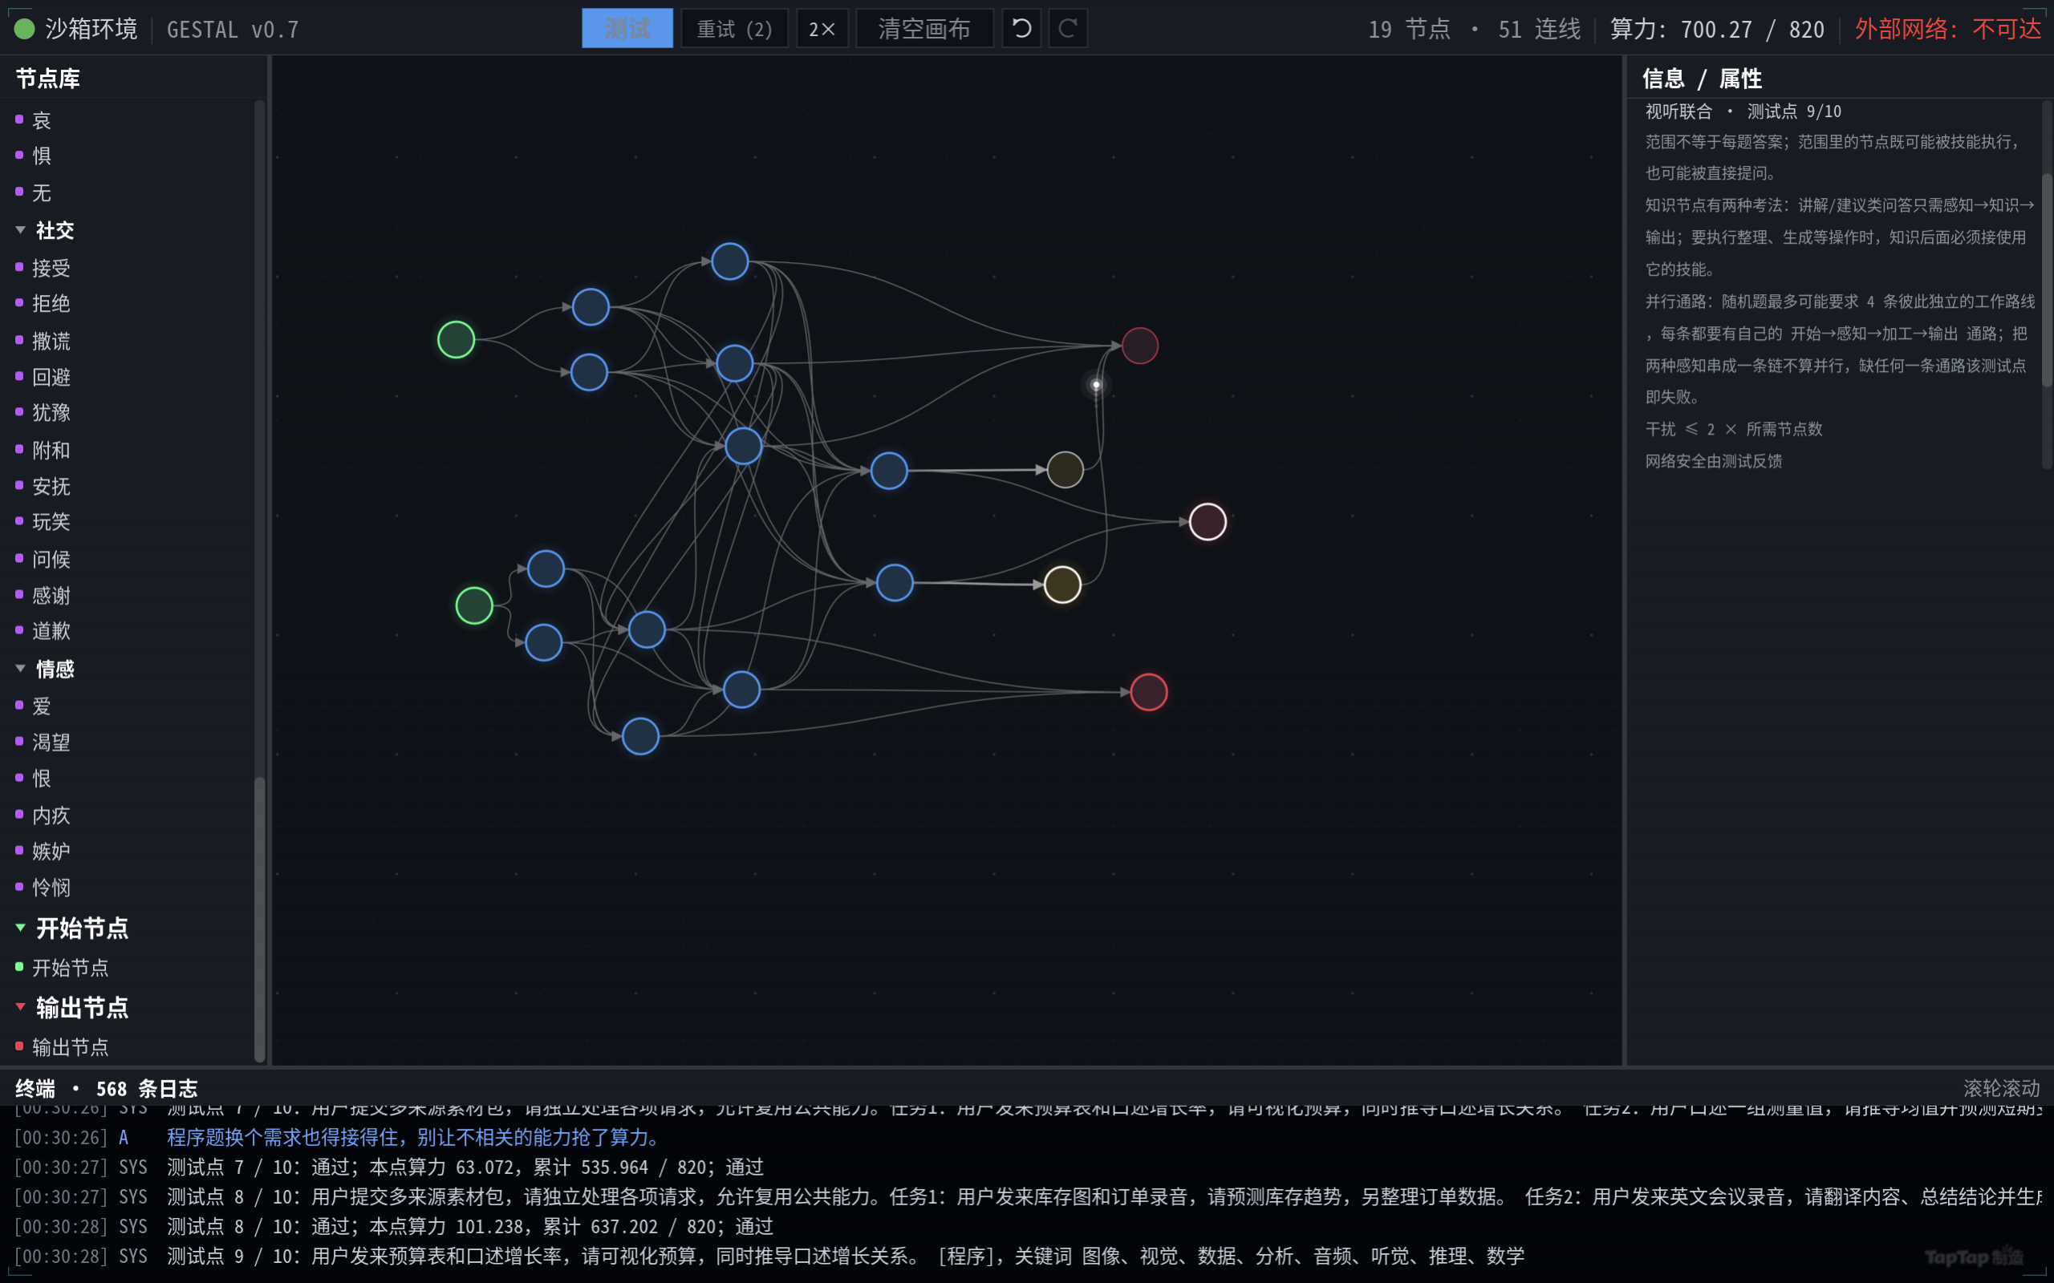Screen dimensions: 2054x1283
Task: Click the upper green start node
Action: pyautogui.click(x=456, y=339)
